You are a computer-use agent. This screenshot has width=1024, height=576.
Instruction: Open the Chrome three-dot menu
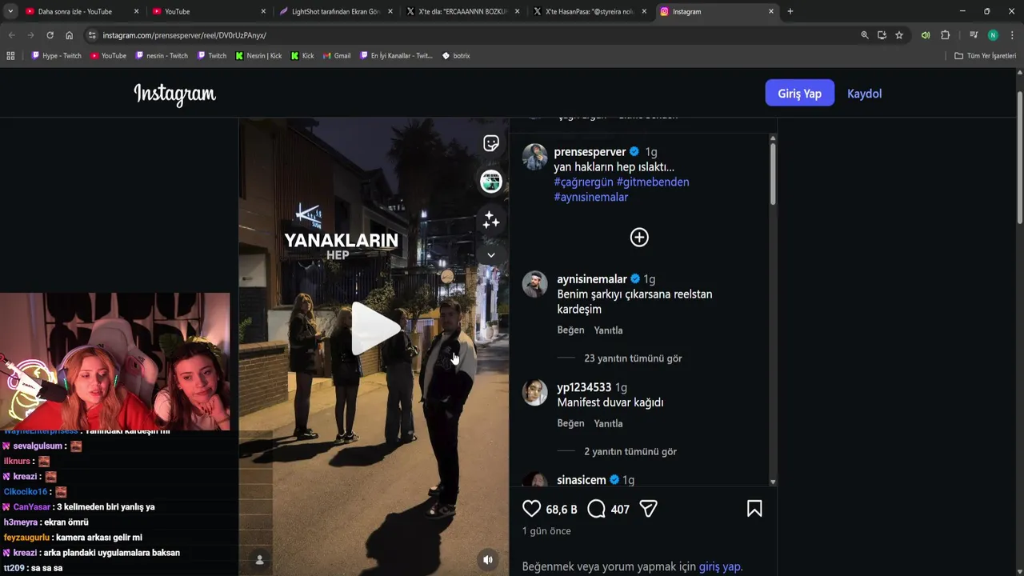(1012, 35)
